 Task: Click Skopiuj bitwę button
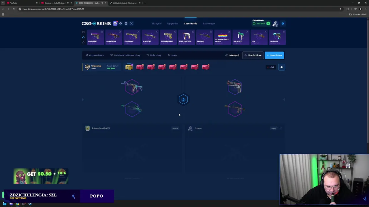(x=253, y=55)
